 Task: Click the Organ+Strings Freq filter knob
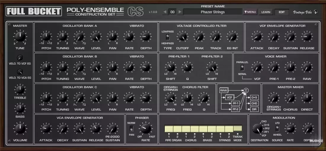(x=170, y=98)
